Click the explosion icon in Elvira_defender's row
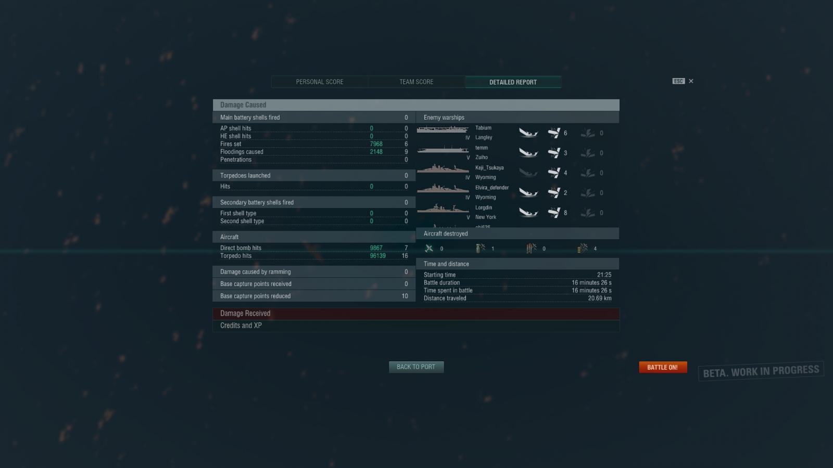This screenshot has width=833, height=468. [588, 193]
